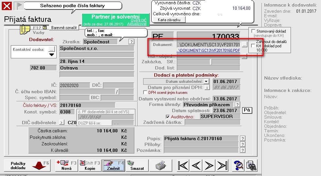Viewport: 321px width, 176px height.
Task: Click question mark beside Přílohy field
Action: (243, 144)
